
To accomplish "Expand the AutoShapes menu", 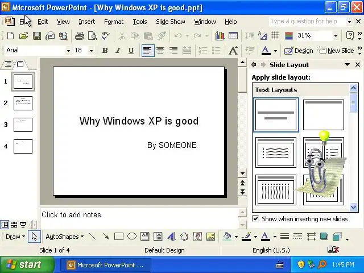I will [x=64, y=237].
